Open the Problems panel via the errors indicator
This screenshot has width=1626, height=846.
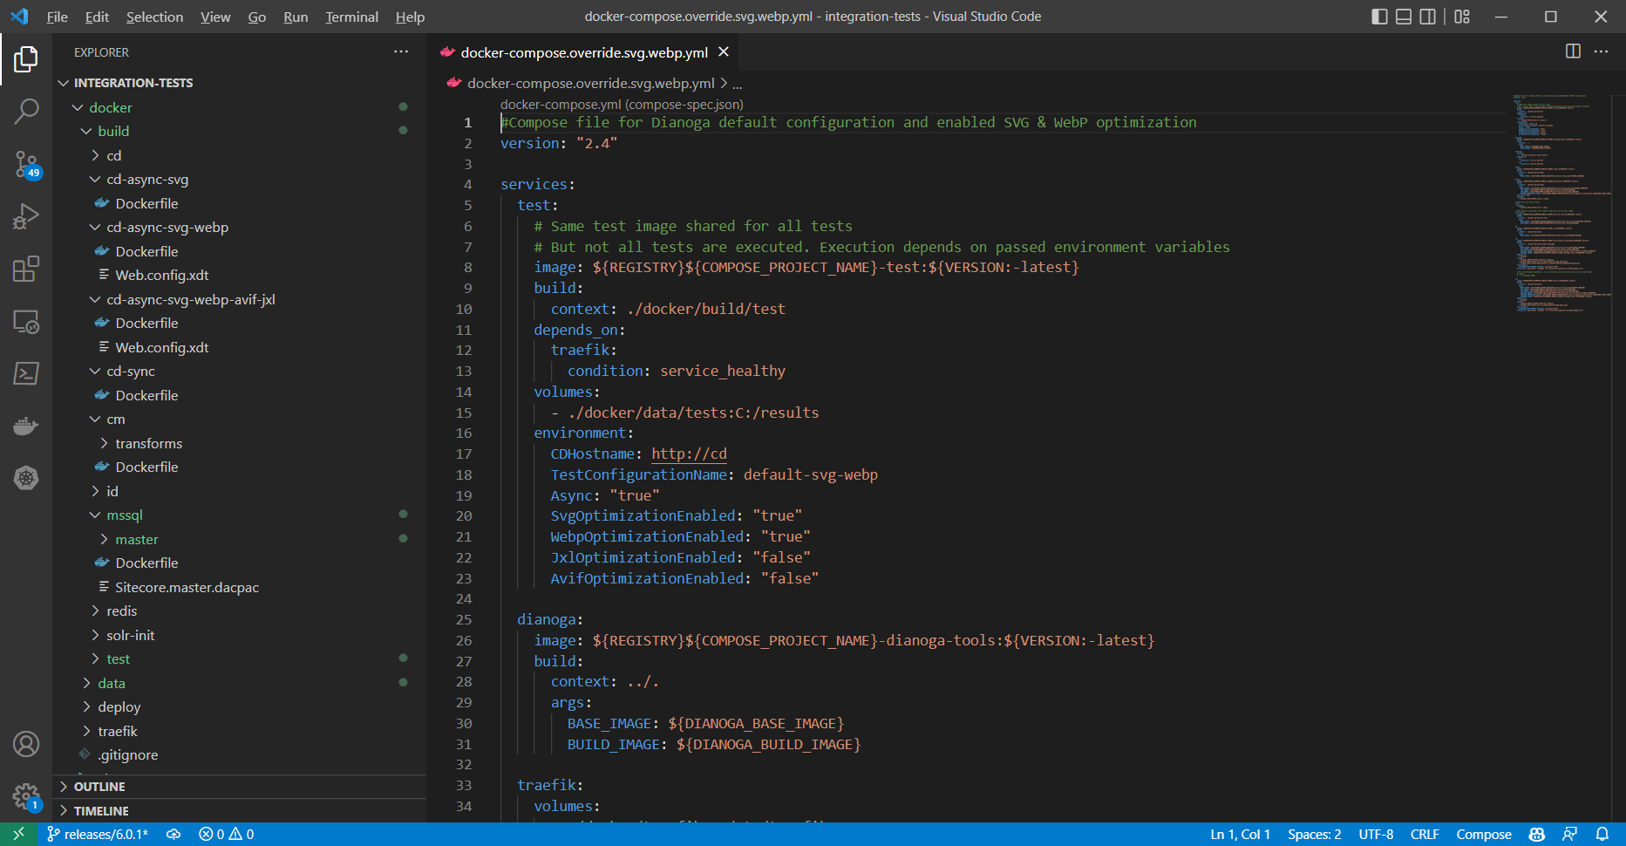point(225,834)
